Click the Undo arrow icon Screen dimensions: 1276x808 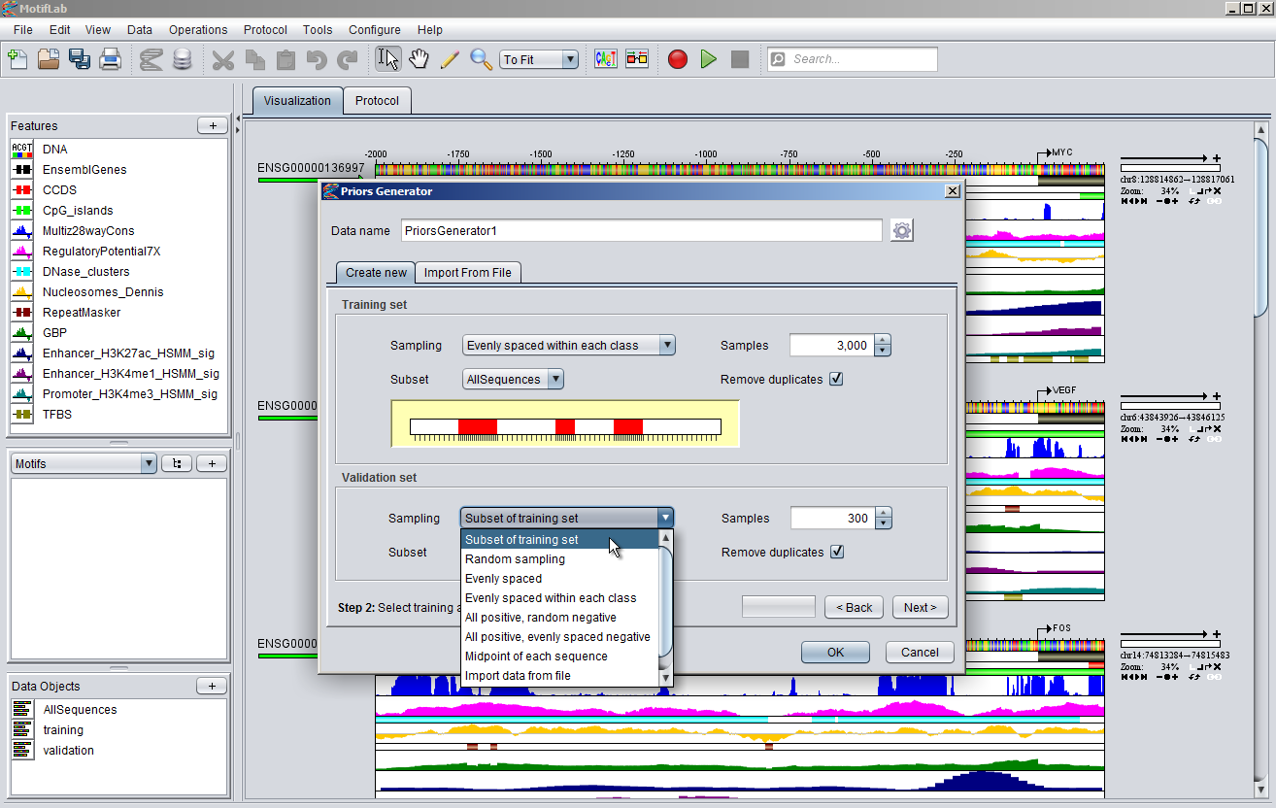[x=317, y=59]
